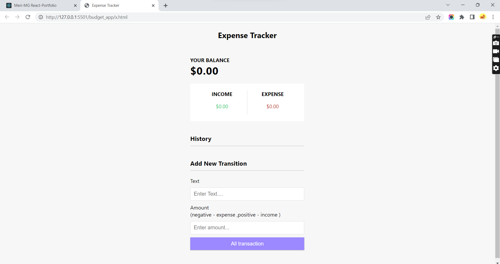The image size is (500, 264).
Task: Click the Enter amount input field
Action: [247, 227]
